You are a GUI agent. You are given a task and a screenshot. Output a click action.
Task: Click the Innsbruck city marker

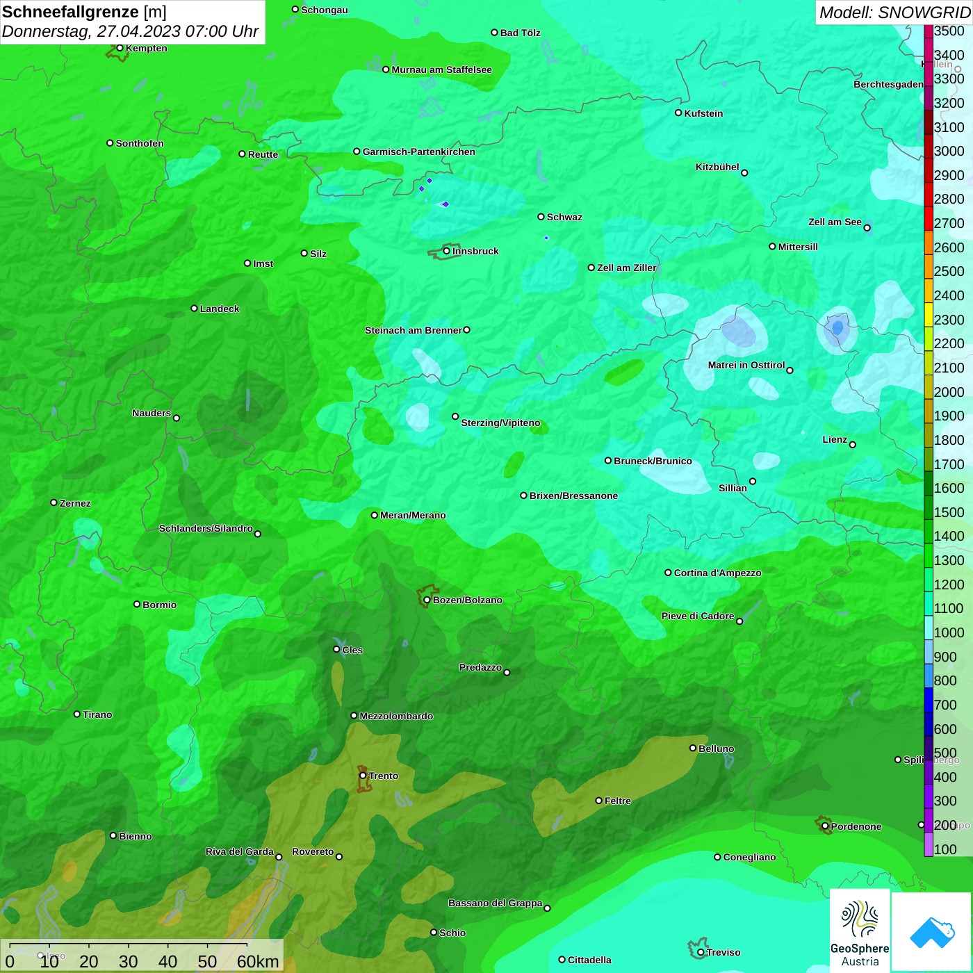coord(447,251)
